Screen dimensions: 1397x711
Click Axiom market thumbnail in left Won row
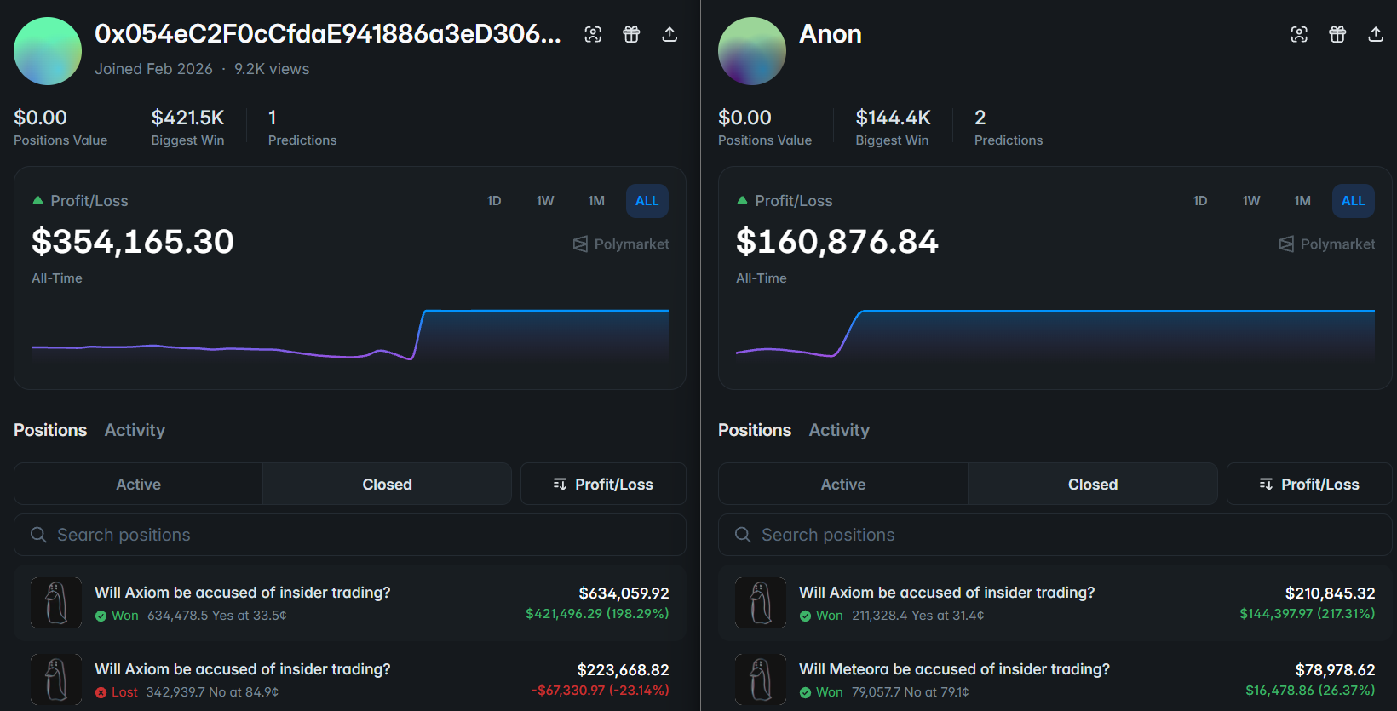pos(56,603)
